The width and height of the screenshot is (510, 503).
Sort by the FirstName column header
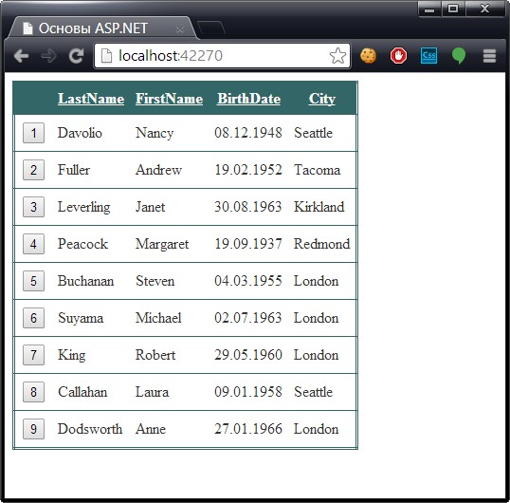tap(169, 99)
